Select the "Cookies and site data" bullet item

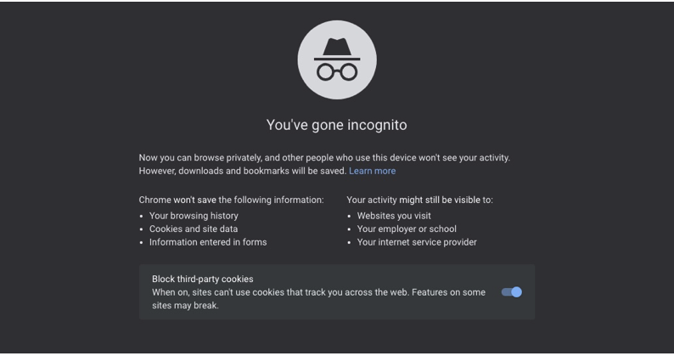[x=194, y=229]
